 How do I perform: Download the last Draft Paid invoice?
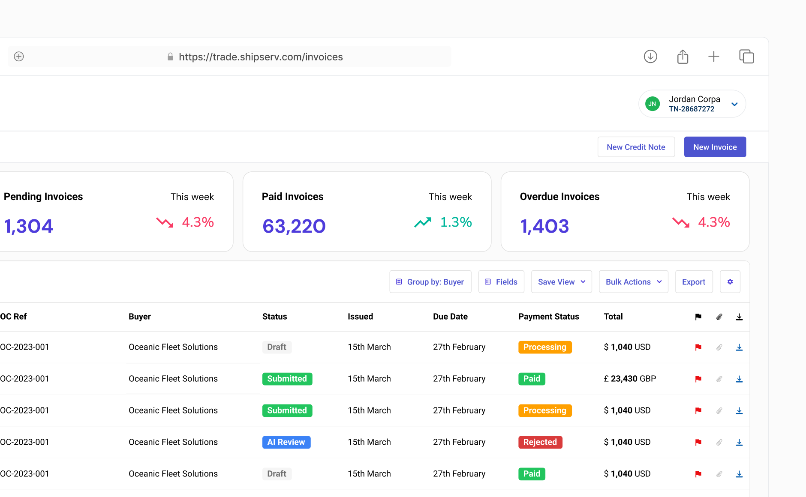point(739,474)
